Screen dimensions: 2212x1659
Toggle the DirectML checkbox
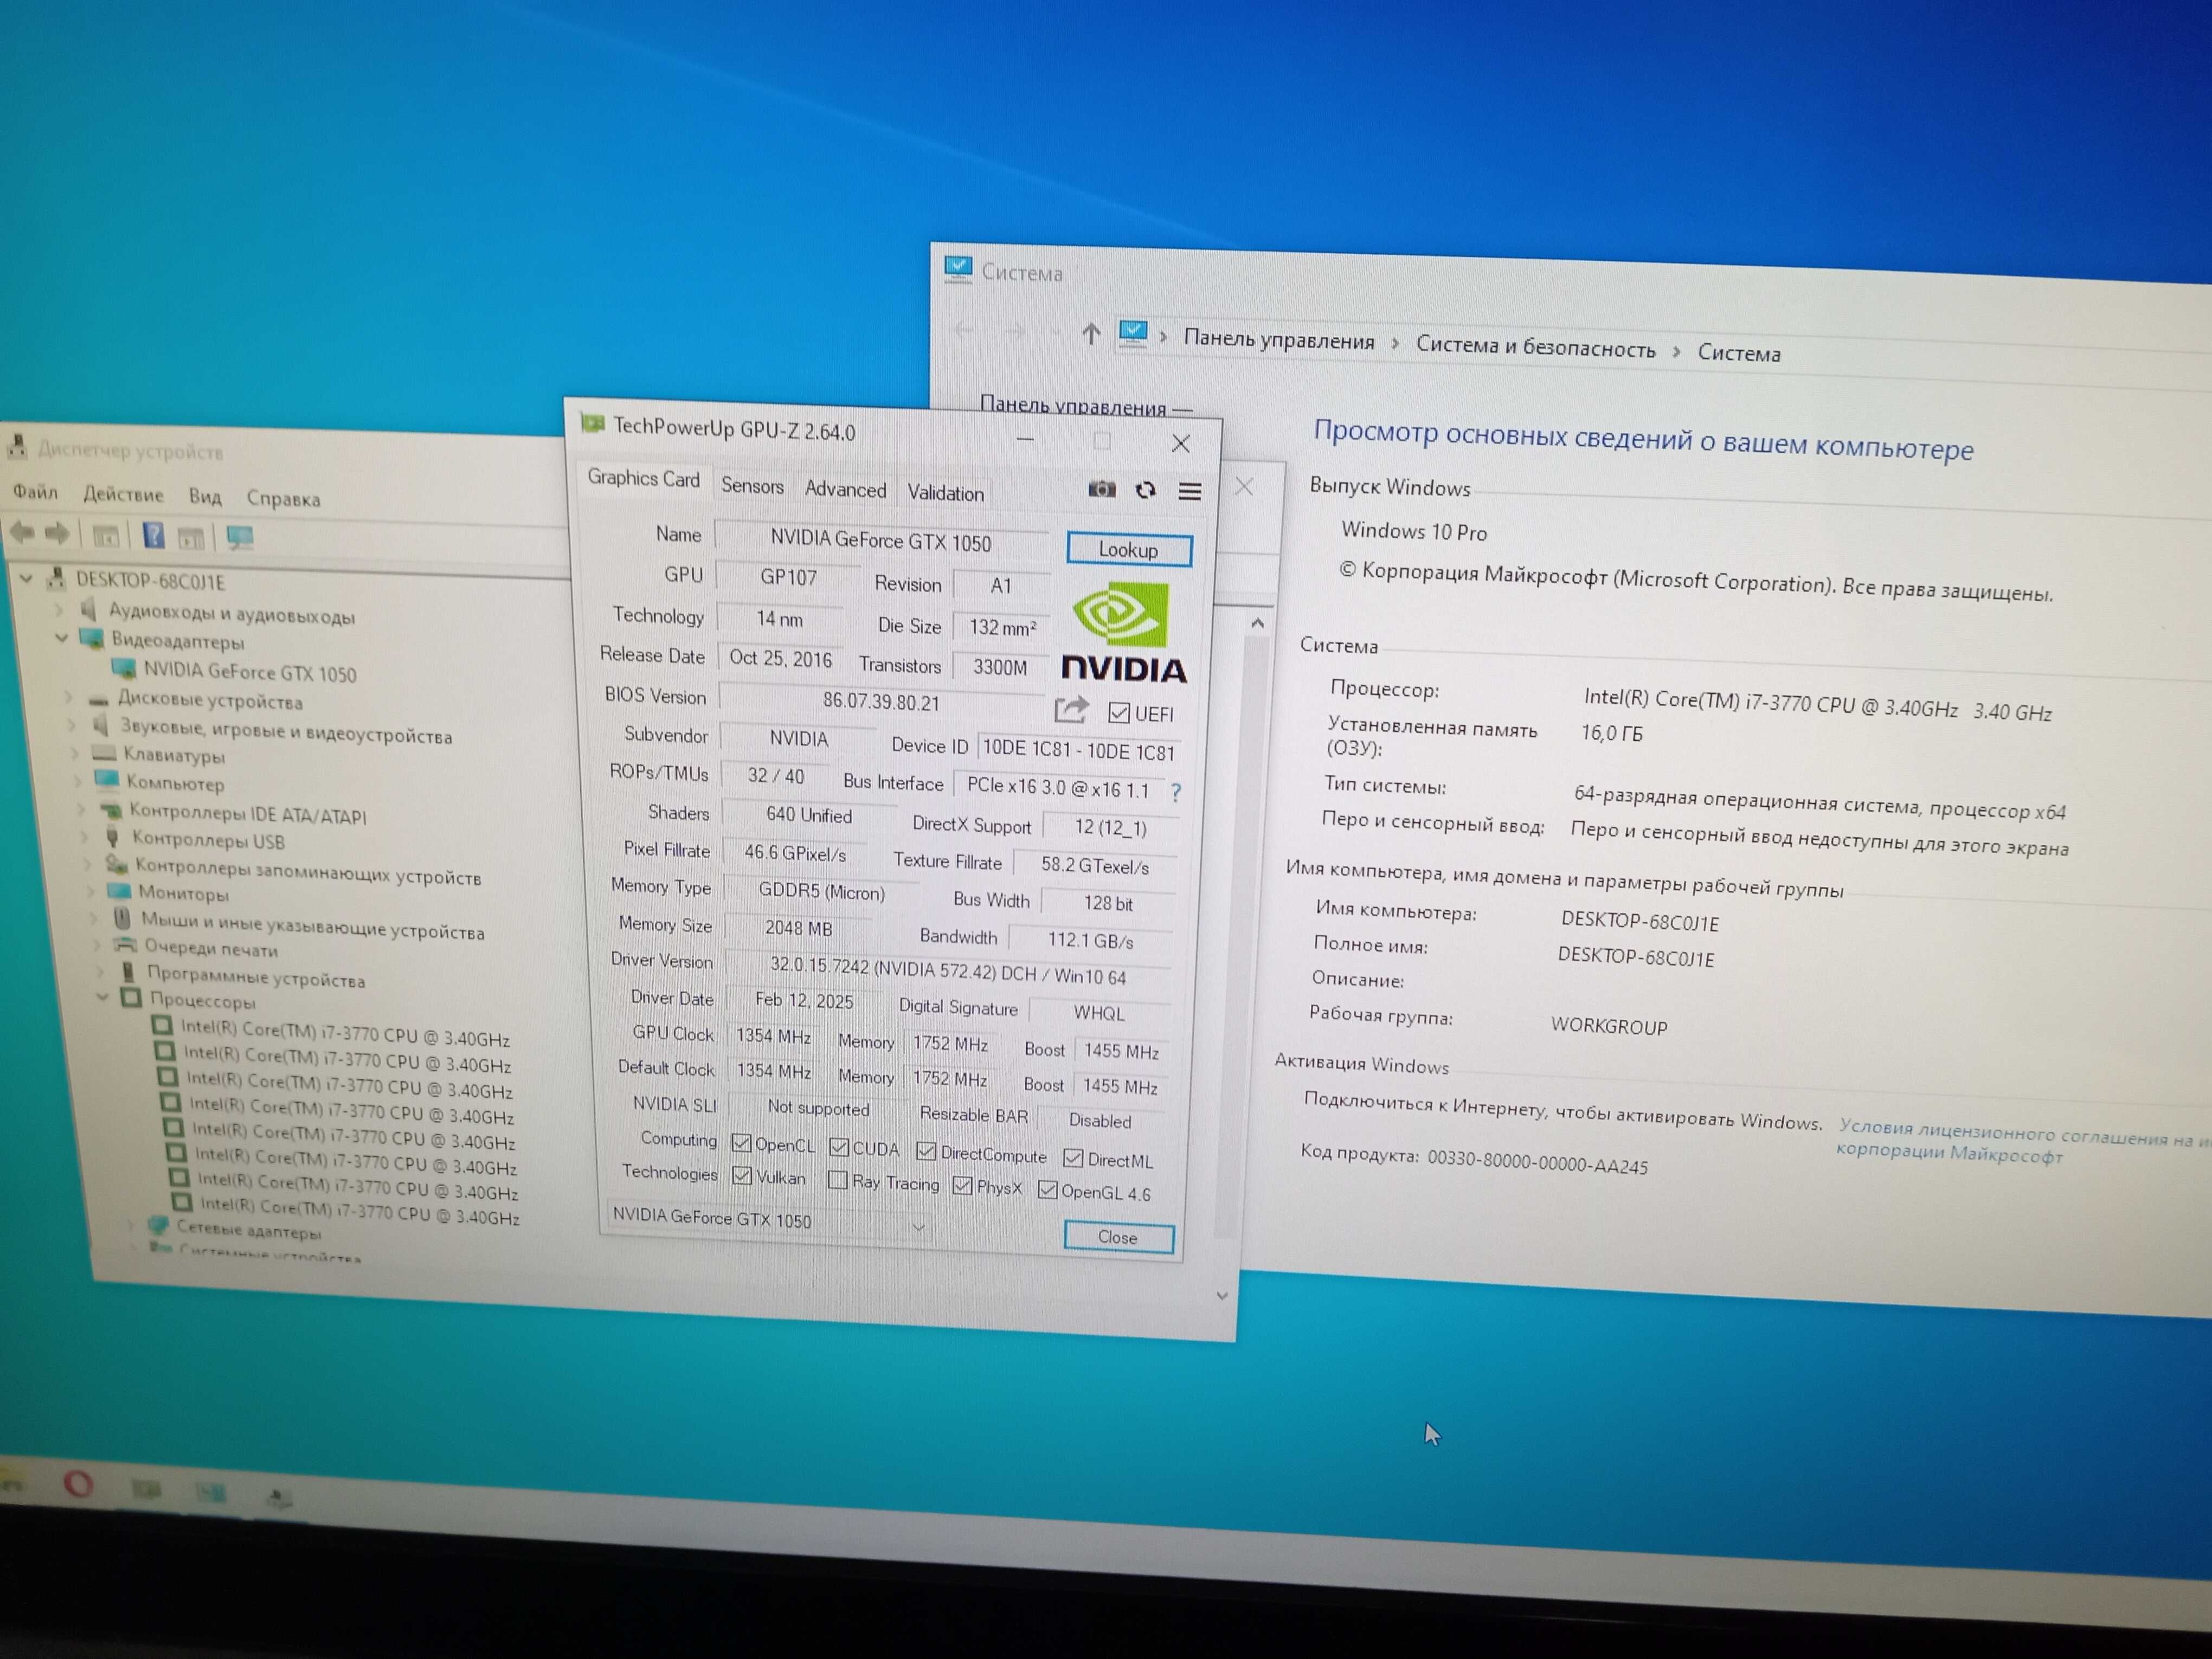click(x=1073, y=1158)
